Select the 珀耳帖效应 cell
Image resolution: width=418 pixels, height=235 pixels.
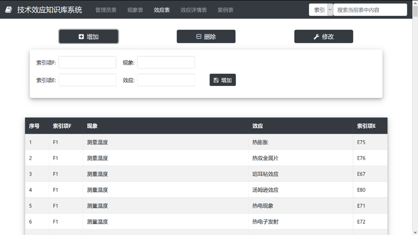[300, 174]
